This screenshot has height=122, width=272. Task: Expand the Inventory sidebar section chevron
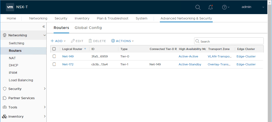(x=45, y=116)
